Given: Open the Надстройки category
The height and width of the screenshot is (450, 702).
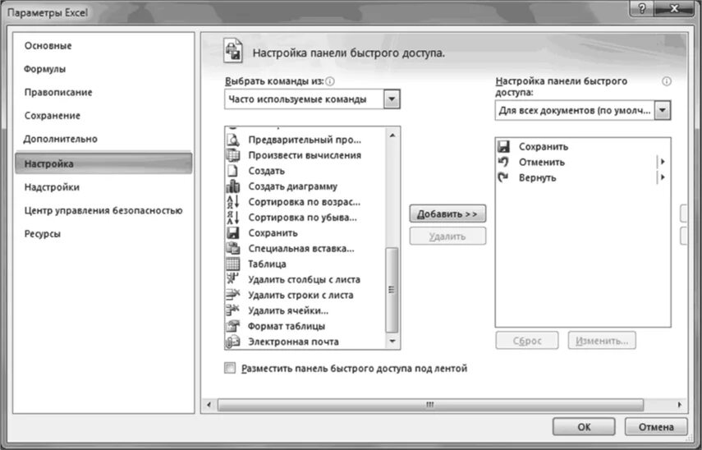Looking at the screenshot, I should [52, 187].
